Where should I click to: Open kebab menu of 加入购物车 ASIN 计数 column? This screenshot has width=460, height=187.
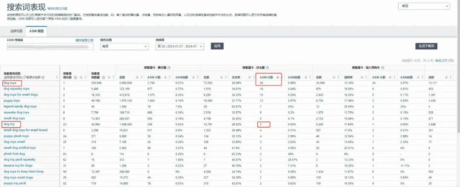(x=394, y=77)
